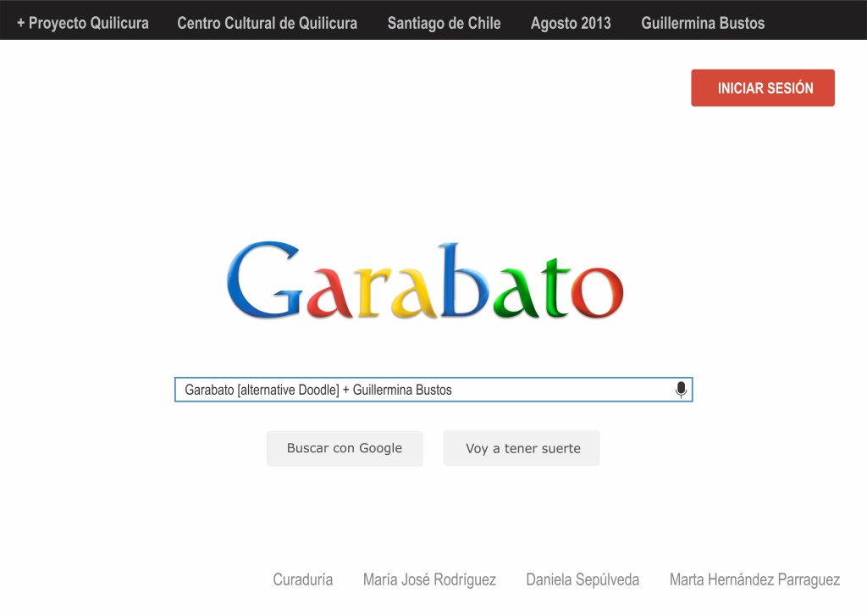
Task: Focus the search box containing Garabato text
Action: pos(433,390)
